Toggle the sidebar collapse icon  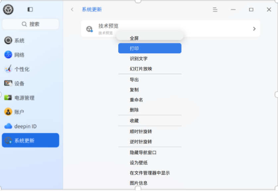(30, 9)
